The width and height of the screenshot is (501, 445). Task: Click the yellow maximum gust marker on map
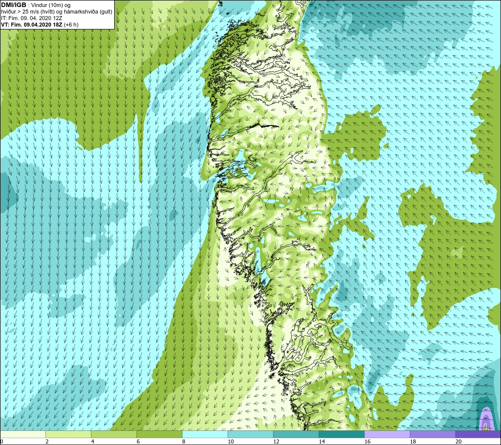click(485, 429)
